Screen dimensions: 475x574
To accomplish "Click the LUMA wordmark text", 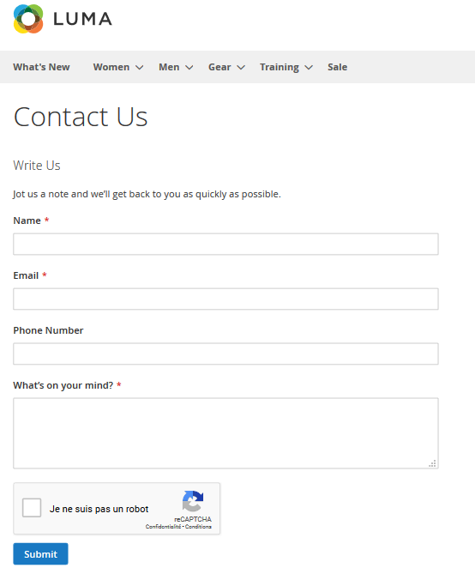I will coord(82,19).
